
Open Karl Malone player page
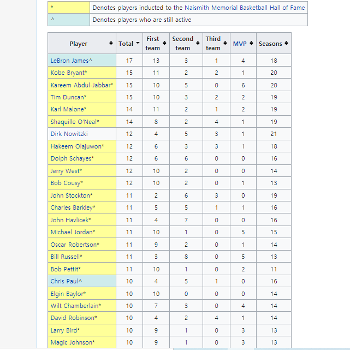(67, 109)
